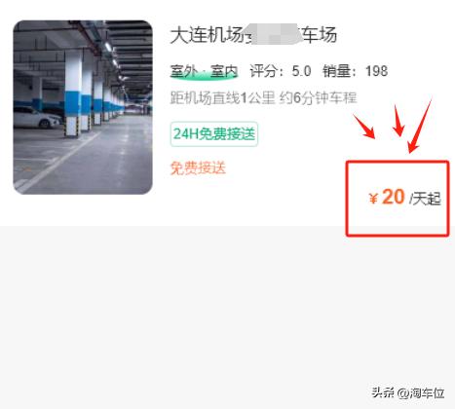Viewport: 455px width, 409px height.
Task: Click the middle red arrow annotation
Action: (x=398, y=121)
